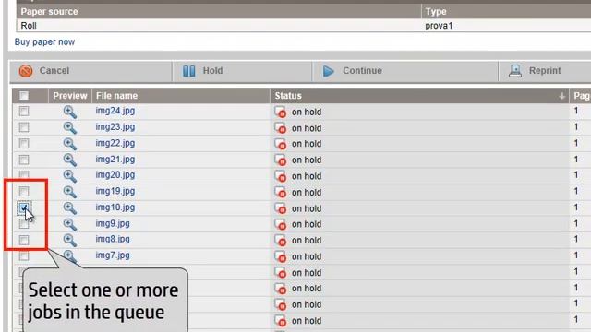Click the Reprint button
The image size is (591, 332).
coord(545,71)
